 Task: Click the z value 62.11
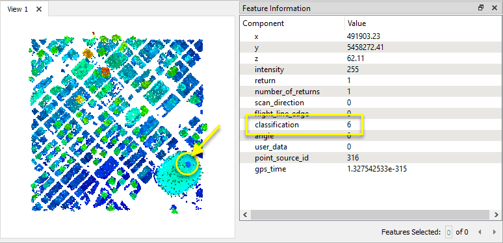(355, 58)
